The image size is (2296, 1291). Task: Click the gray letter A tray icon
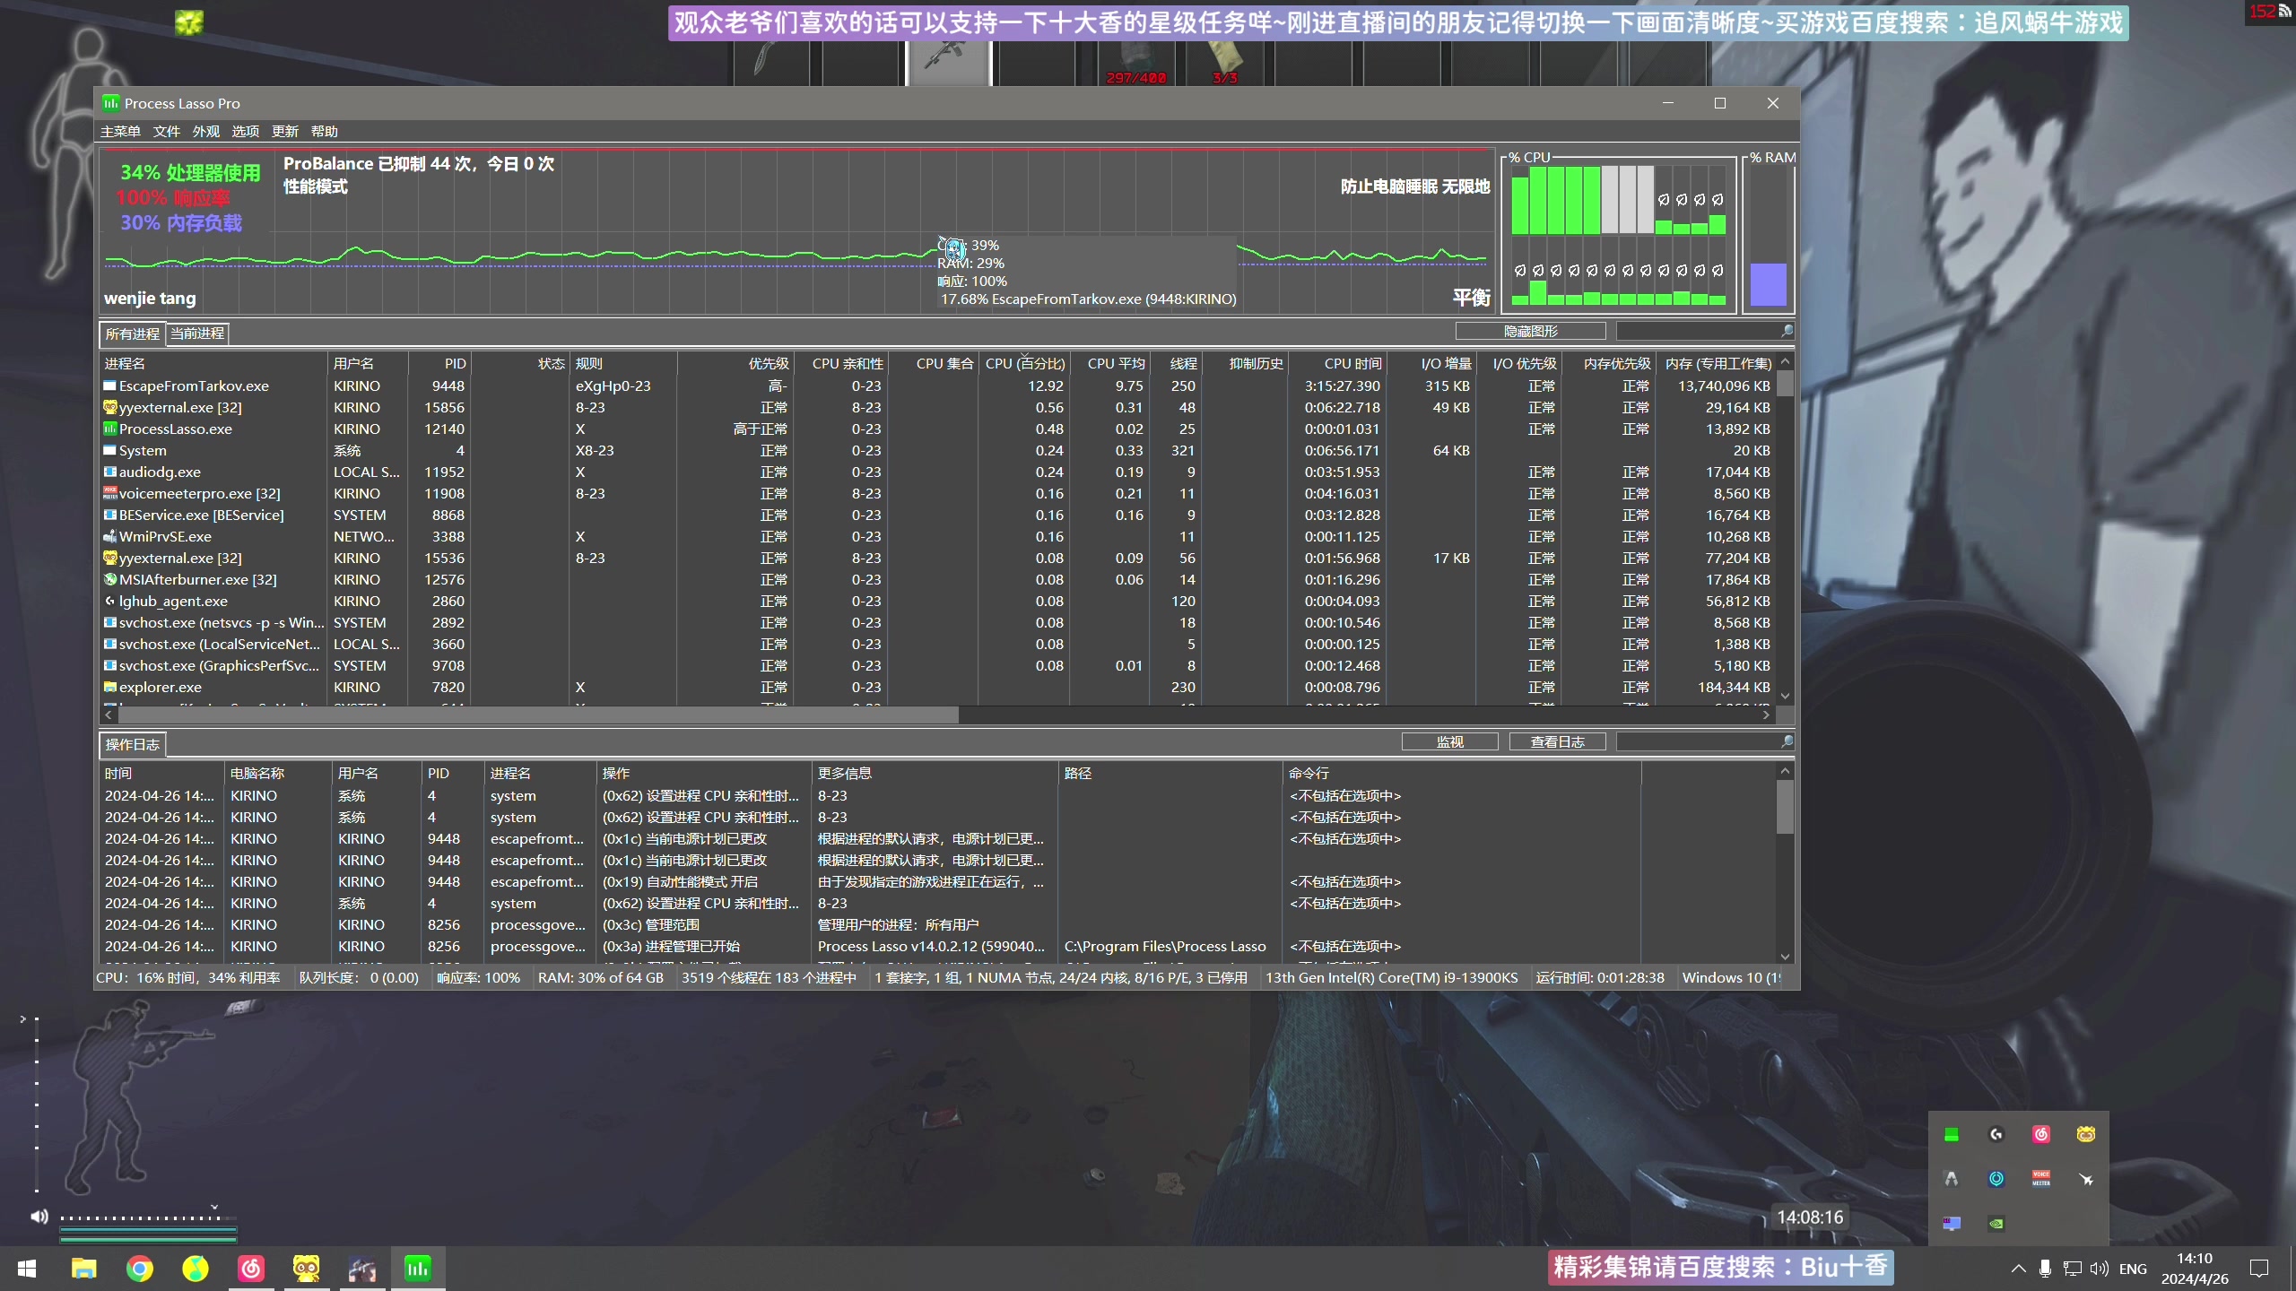(x=1951, y=1179)
